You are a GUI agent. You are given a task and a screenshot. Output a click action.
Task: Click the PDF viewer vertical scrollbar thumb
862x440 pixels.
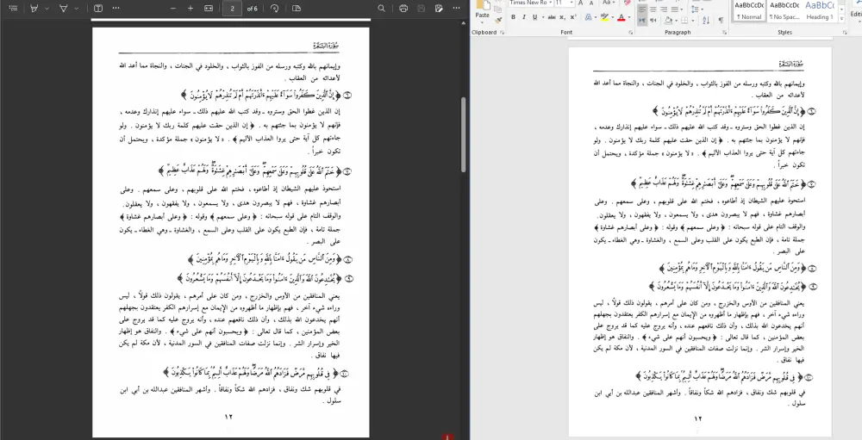(464, 134)
